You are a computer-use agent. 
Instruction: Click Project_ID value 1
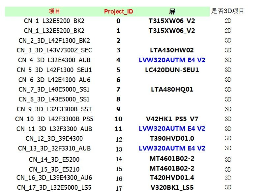pos(118,31)
